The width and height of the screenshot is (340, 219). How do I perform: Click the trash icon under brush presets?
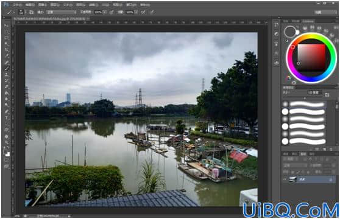click(331, 149)
